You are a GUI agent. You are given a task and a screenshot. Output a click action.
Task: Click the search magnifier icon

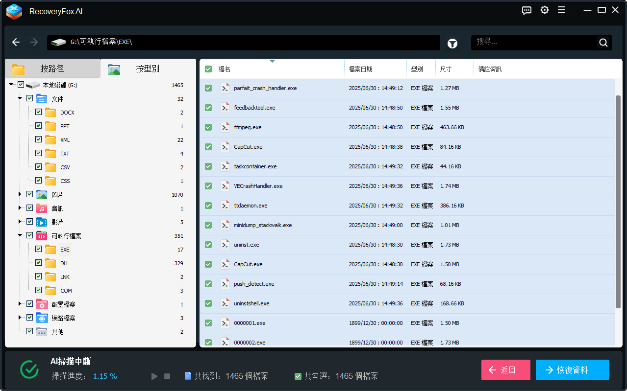click(603, 42)
